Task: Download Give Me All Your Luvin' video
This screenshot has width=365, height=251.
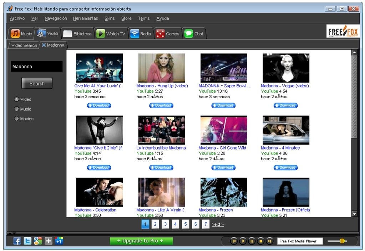Action: pos(99,105)
